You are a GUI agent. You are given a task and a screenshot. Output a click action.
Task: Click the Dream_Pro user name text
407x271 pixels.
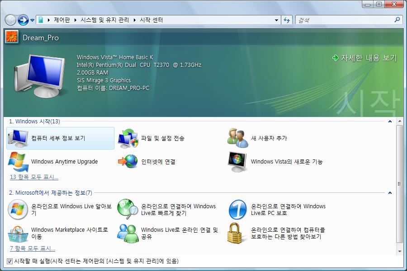(41, 38)
